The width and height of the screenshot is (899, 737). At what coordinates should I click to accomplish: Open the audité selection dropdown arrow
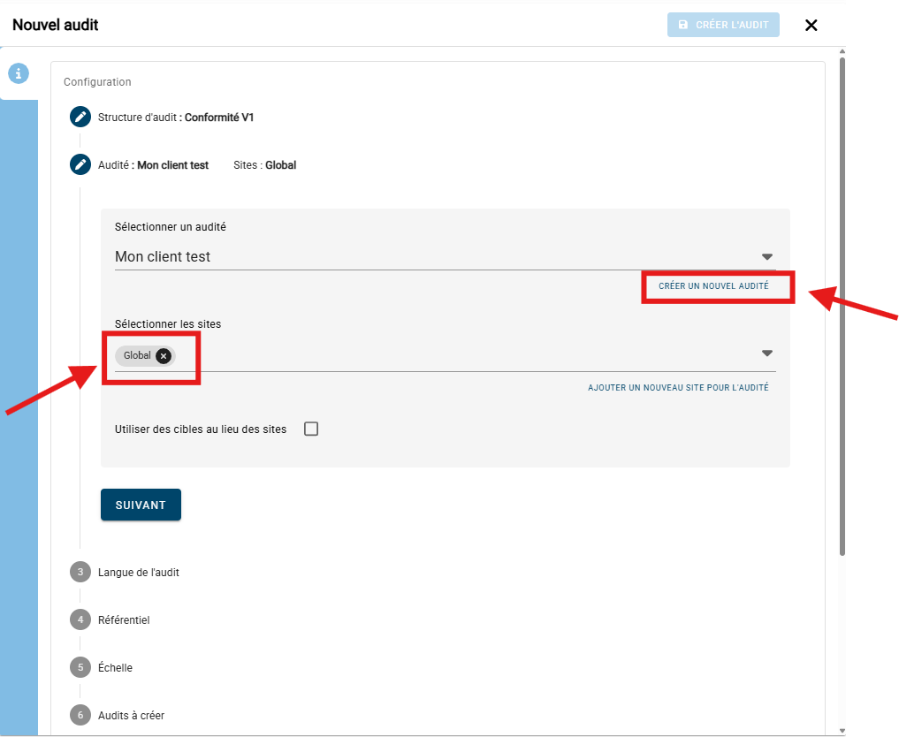766,257
